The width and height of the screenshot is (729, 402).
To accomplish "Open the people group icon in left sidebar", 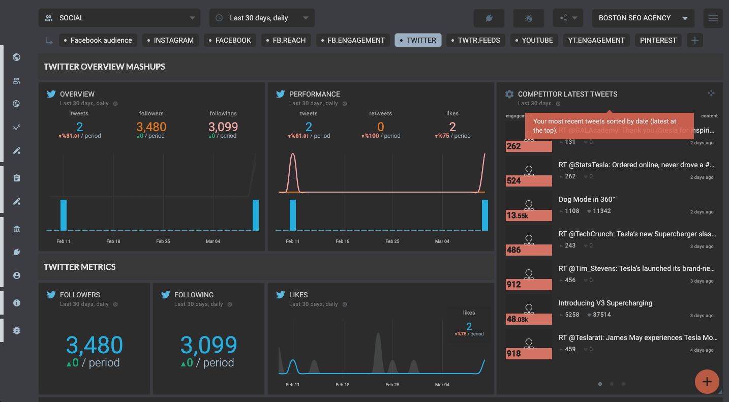I will click(16, 80).
